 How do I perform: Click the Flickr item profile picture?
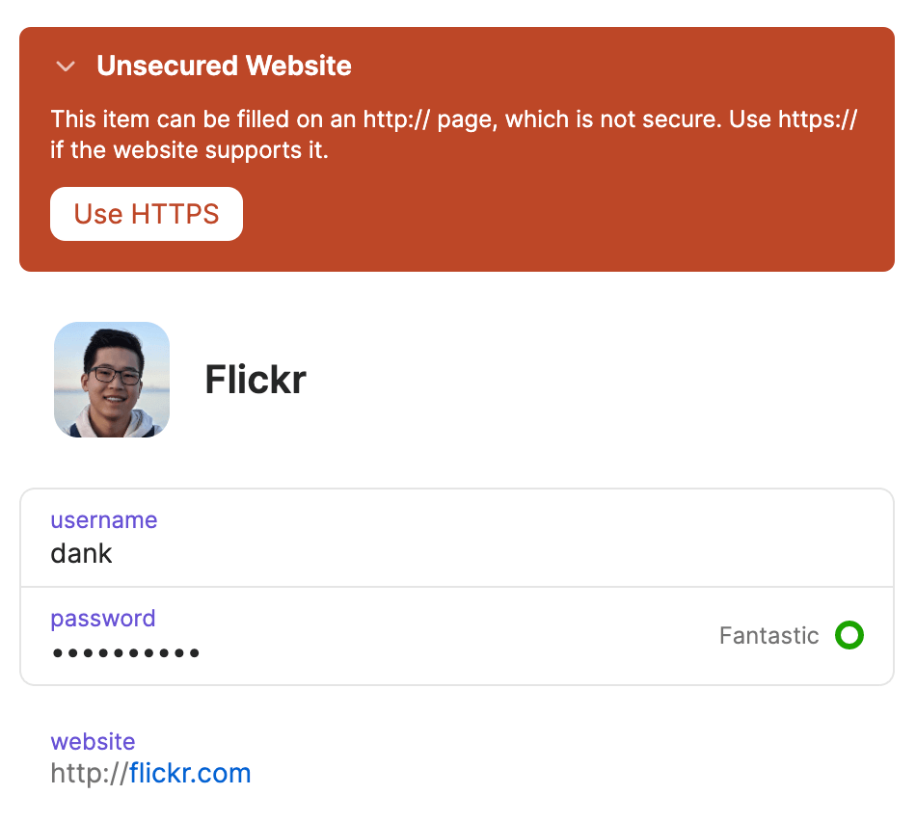point(112,380)
